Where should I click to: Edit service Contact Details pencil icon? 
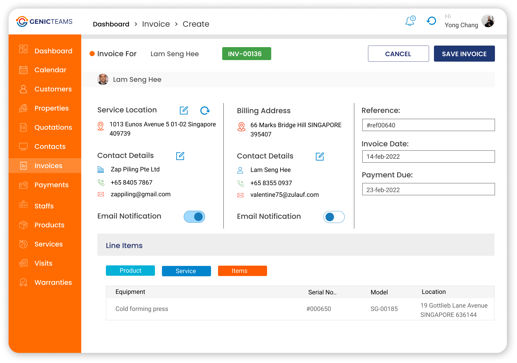pos(180,156)
